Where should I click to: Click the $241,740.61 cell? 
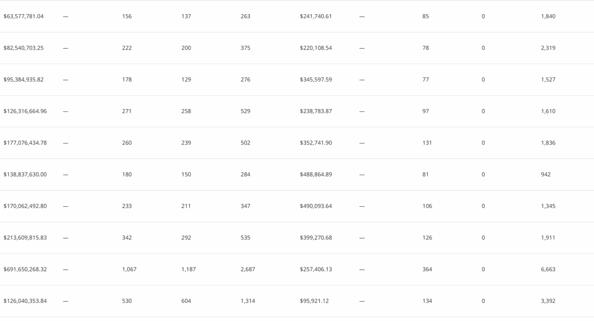coord(316,17)
